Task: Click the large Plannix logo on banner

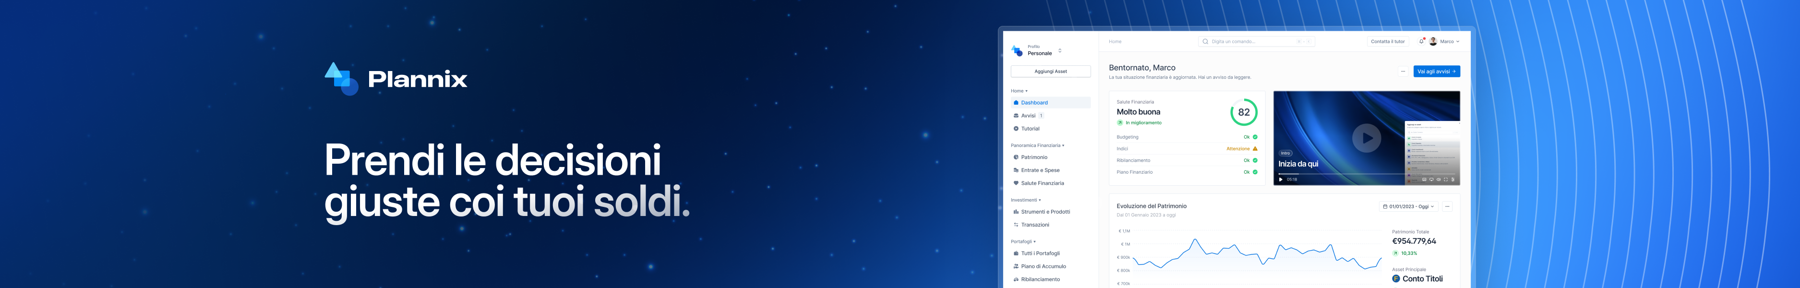Action: coord(396,79)
